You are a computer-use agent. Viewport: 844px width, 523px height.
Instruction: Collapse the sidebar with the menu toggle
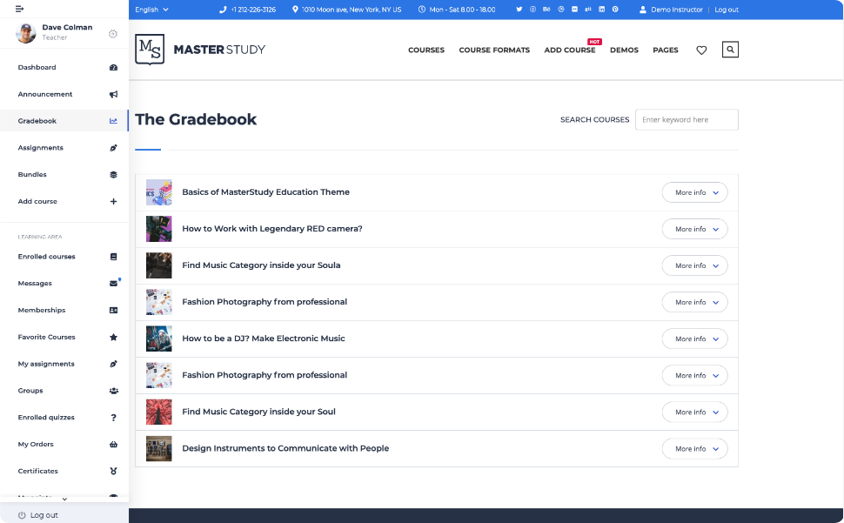coord(20,9)
